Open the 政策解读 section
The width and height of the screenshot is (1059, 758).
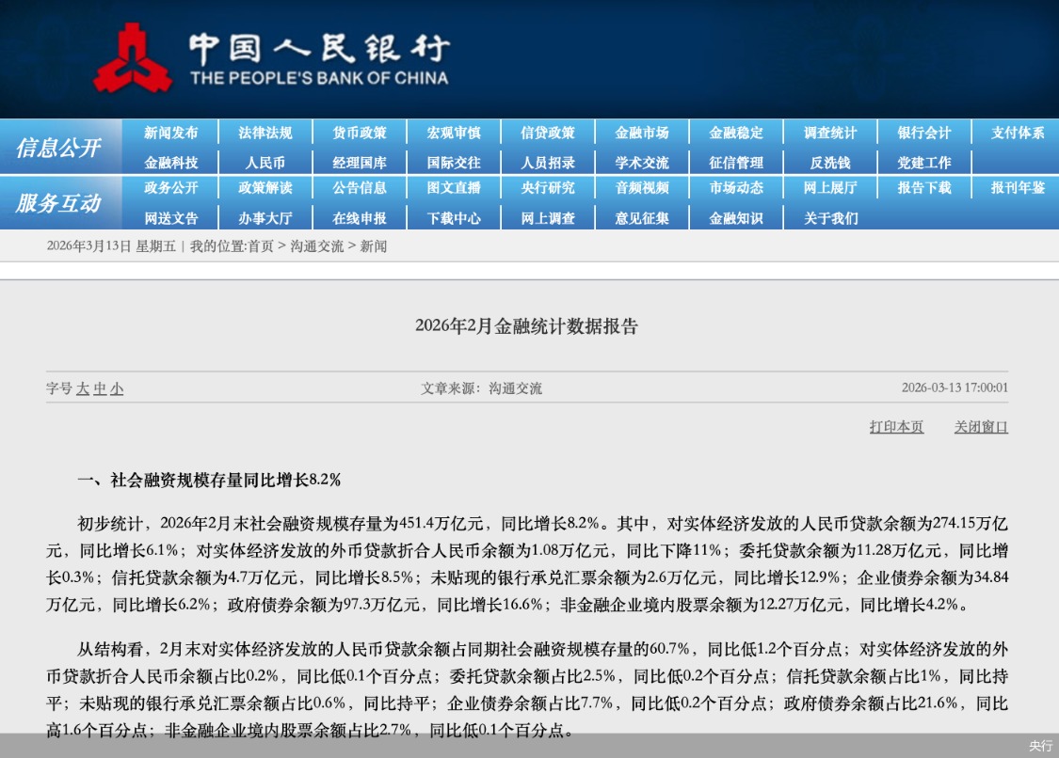(x=265, y=188)
